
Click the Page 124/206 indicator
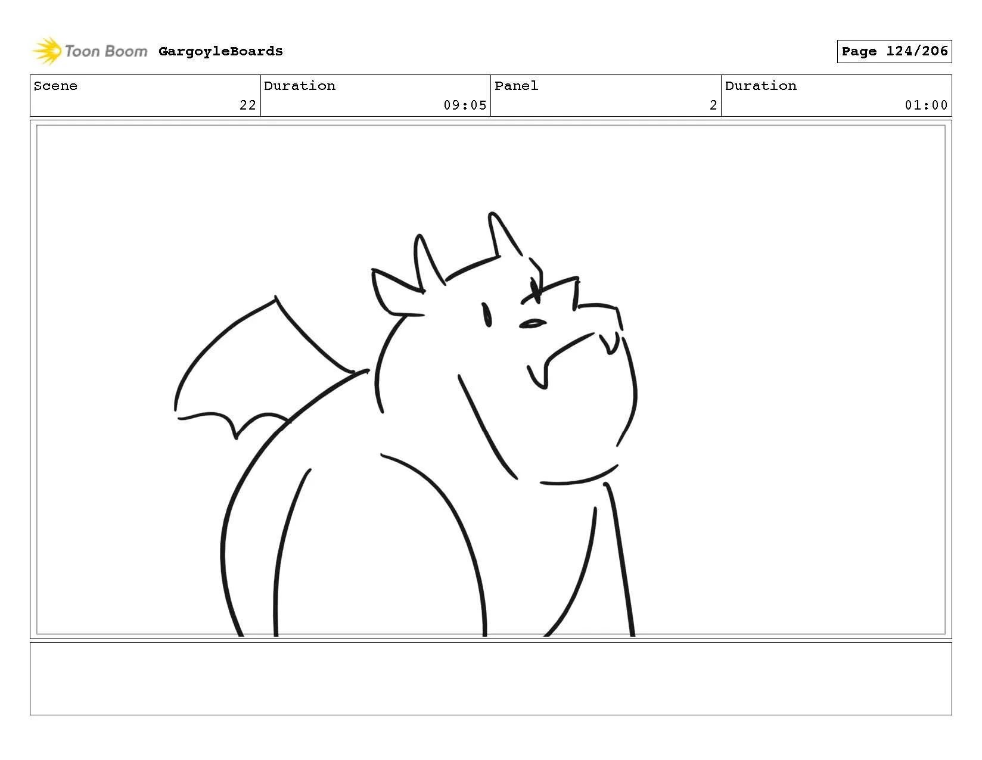coord(894,51)
